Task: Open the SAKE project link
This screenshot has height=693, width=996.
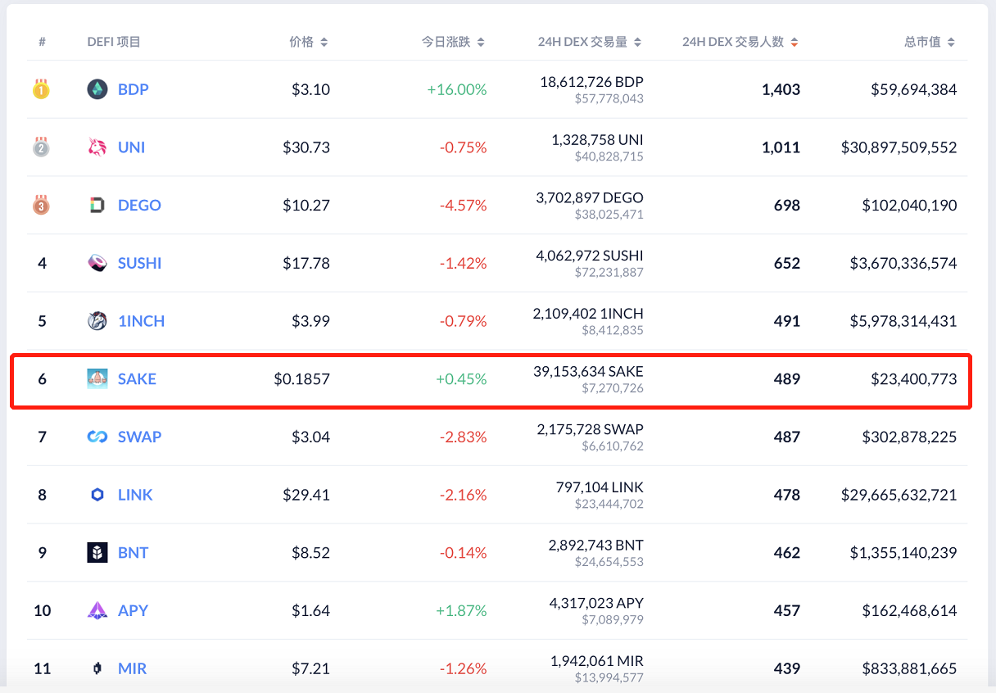Action: click(137, 379)
